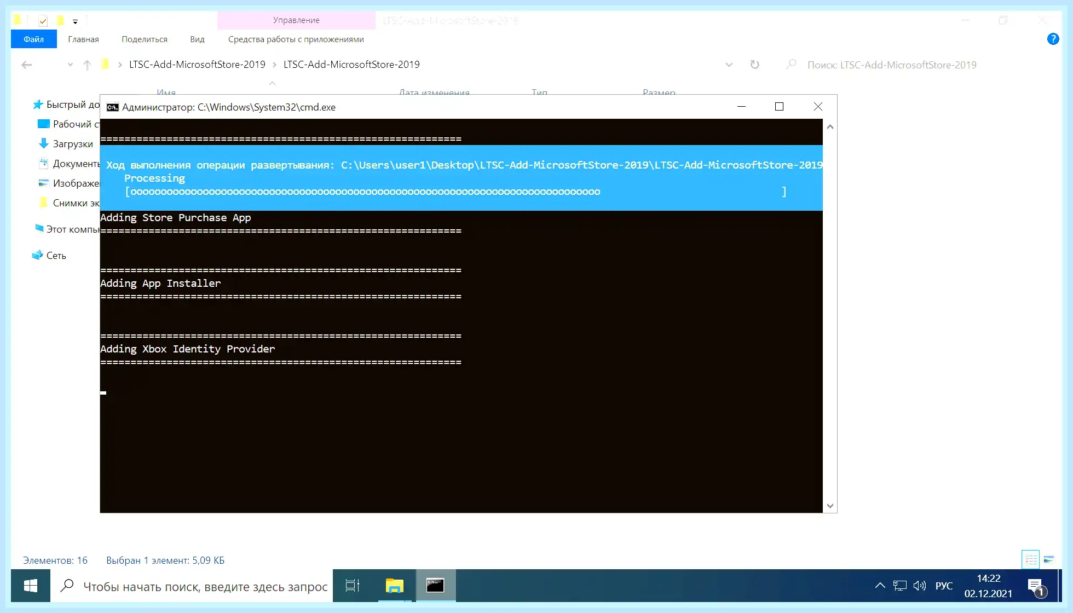
Task: Click the cmd window scrollbar down arrow
Action: click(x=830, y=506)
